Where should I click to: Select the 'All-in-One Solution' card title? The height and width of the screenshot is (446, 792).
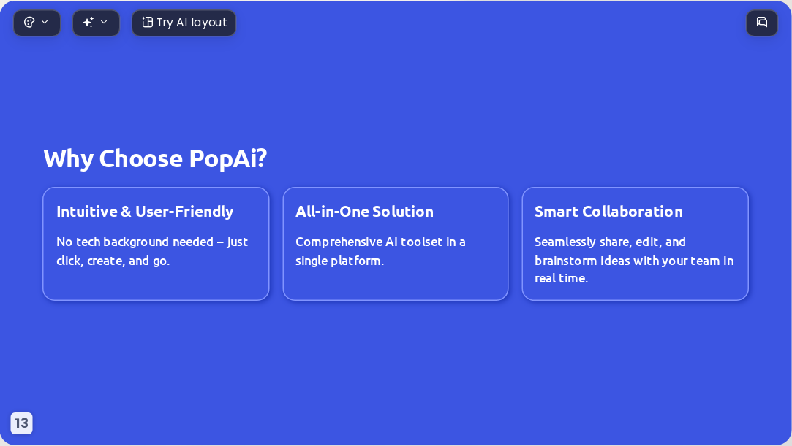tap(365, 212)
